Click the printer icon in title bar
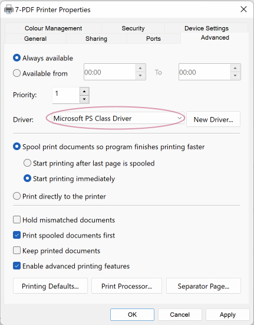 9,9
